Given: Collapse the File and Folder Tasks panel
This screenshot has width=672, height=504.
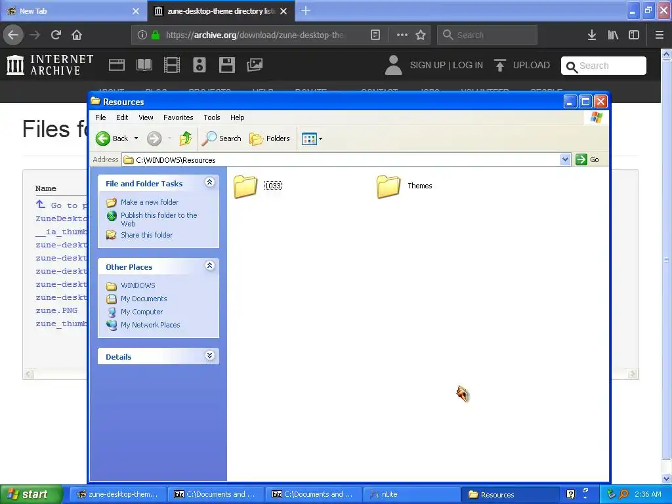Looking at the screenshot, I should coord(209,182).
